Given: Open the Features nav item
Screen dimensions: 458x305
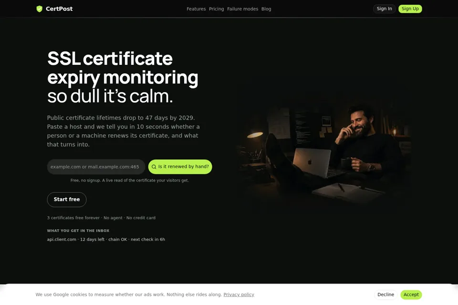Looking at the screenshot, I should (196, 9).
